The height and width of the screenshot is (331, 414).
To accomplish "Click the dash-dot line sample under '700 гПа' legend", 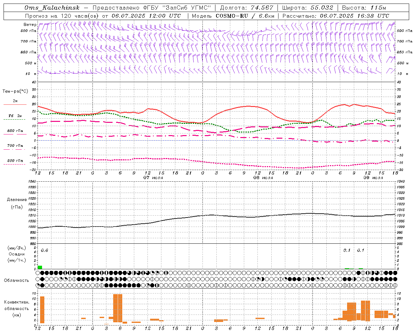I will 15,149.
